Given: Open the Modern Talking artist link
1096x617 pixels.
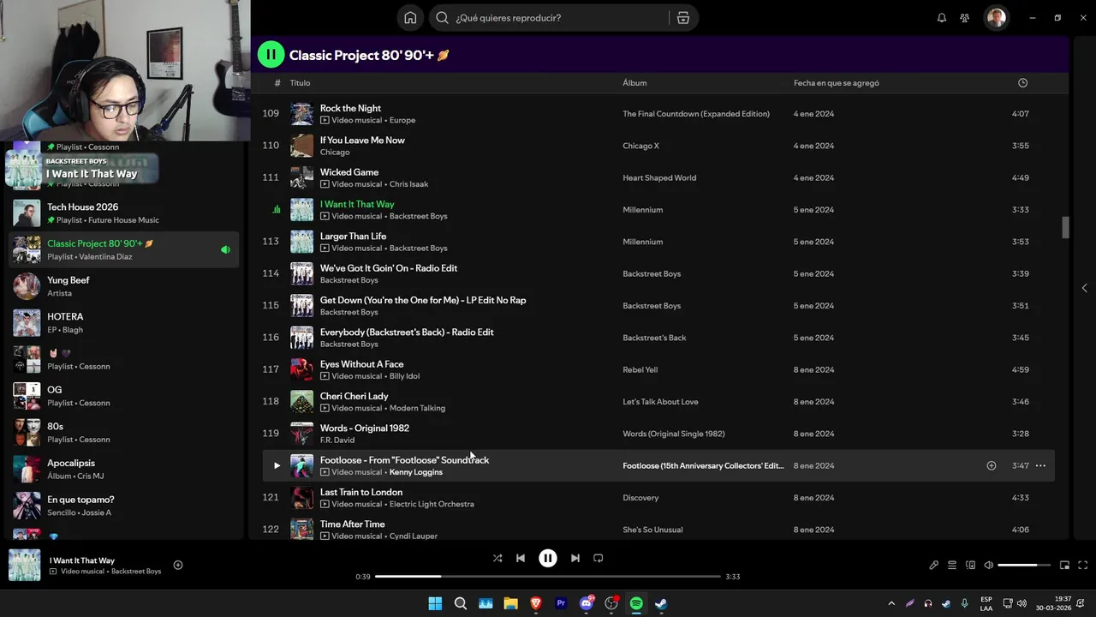Looking at the screenshot, I should pyautogui.click(x=417, y=408).
